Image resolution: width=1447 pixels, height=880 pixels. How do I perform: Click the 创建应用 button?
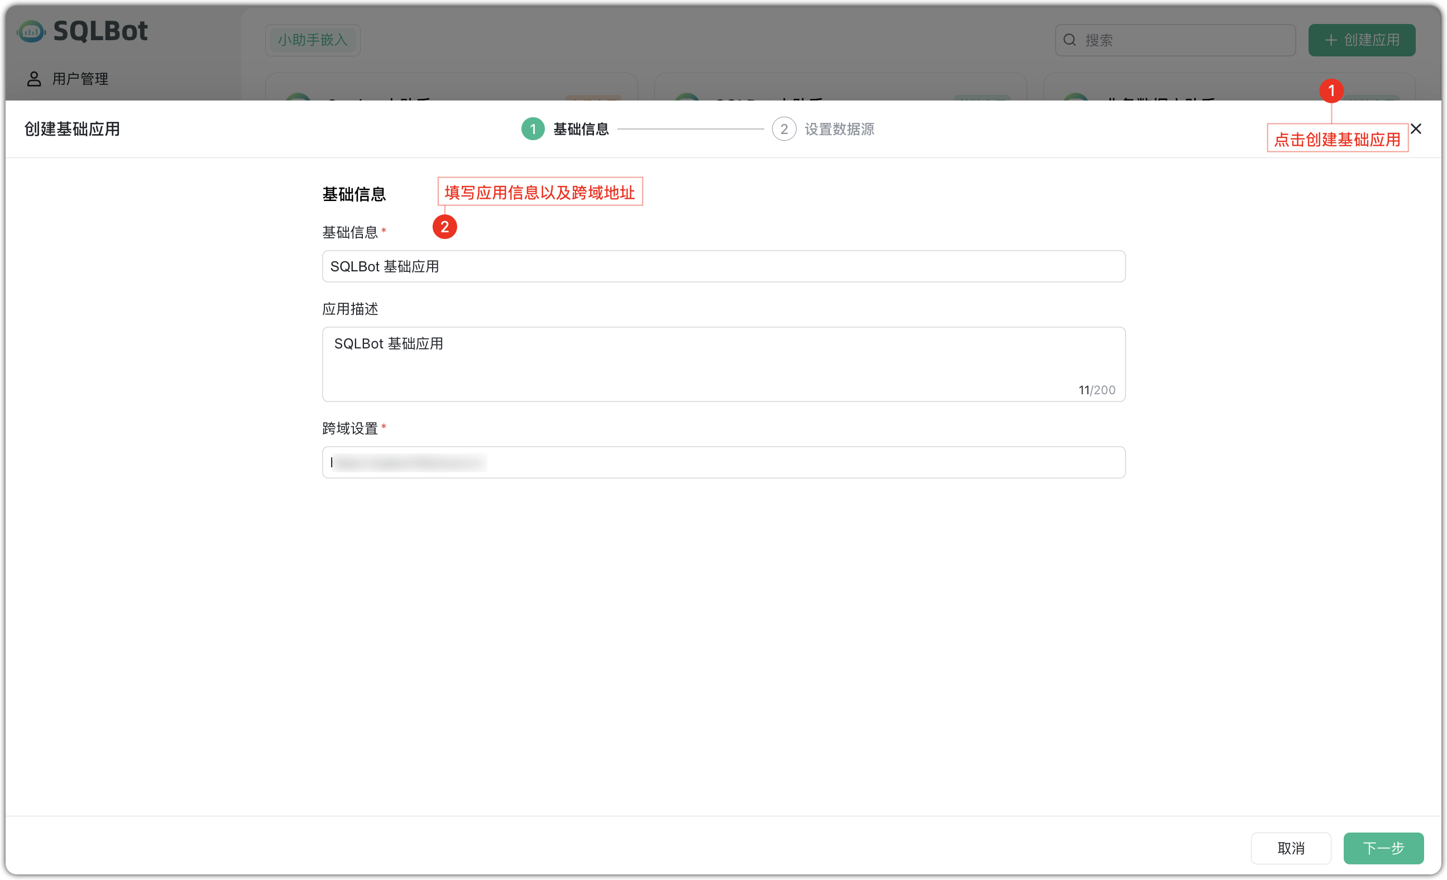click(x=1362, y=40)
